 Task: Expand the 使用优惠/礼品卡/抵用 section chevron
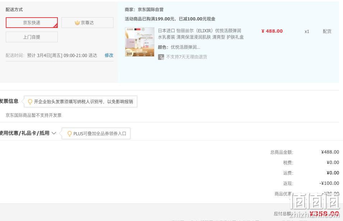point(54,133)
